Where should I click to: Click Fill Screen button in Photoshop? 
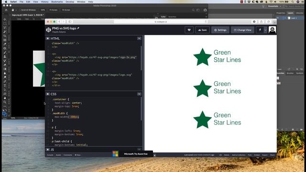click(66, 10)
